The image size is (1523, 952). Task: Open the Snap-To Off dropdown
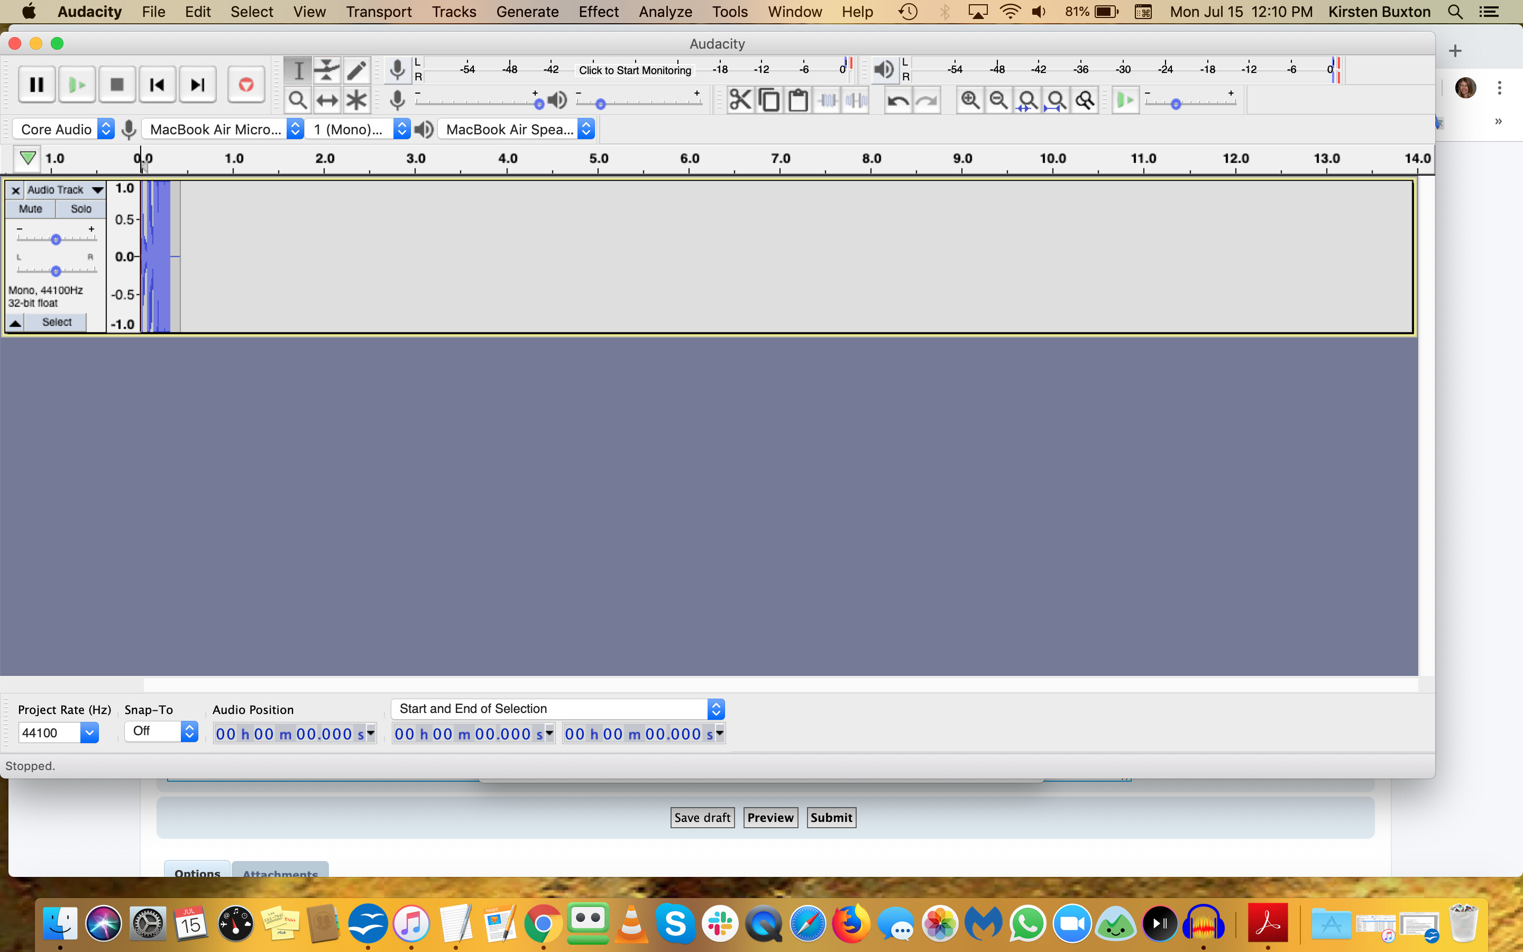point(161,731)
